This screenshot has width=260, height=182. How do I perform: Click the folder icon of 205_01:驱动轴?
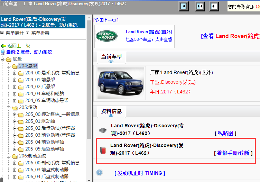[x=21, y=121]
